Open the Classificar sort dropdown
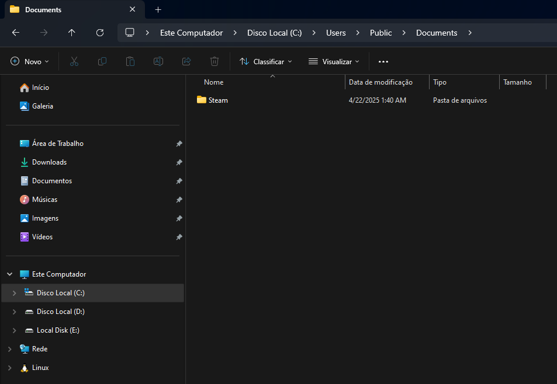This screenshot has width=557, height=384. [266, 61]
